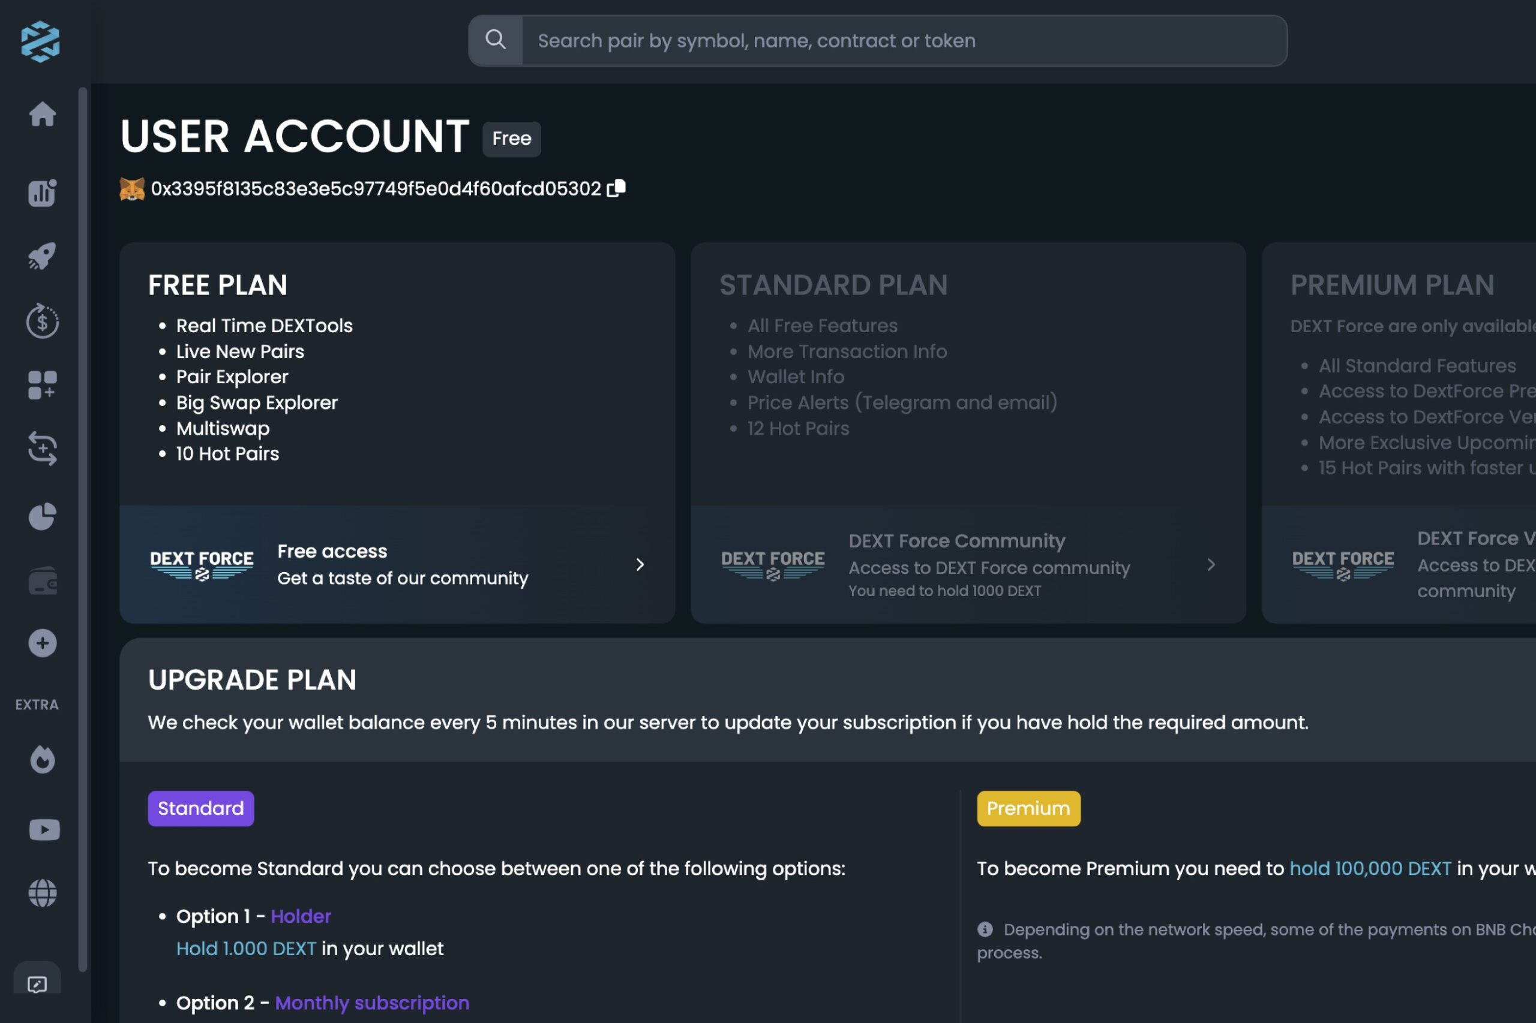Click the pie chart sidebar icon
Viewport: 1536px width, 1023px height.
pyautogui.click(x=43, y=516)
